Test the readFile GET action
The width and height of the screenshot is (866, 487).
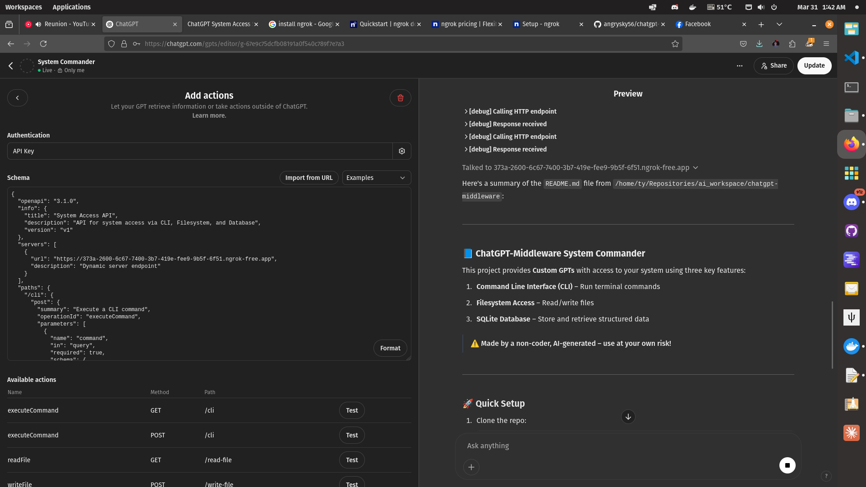(x=352, y=460)
